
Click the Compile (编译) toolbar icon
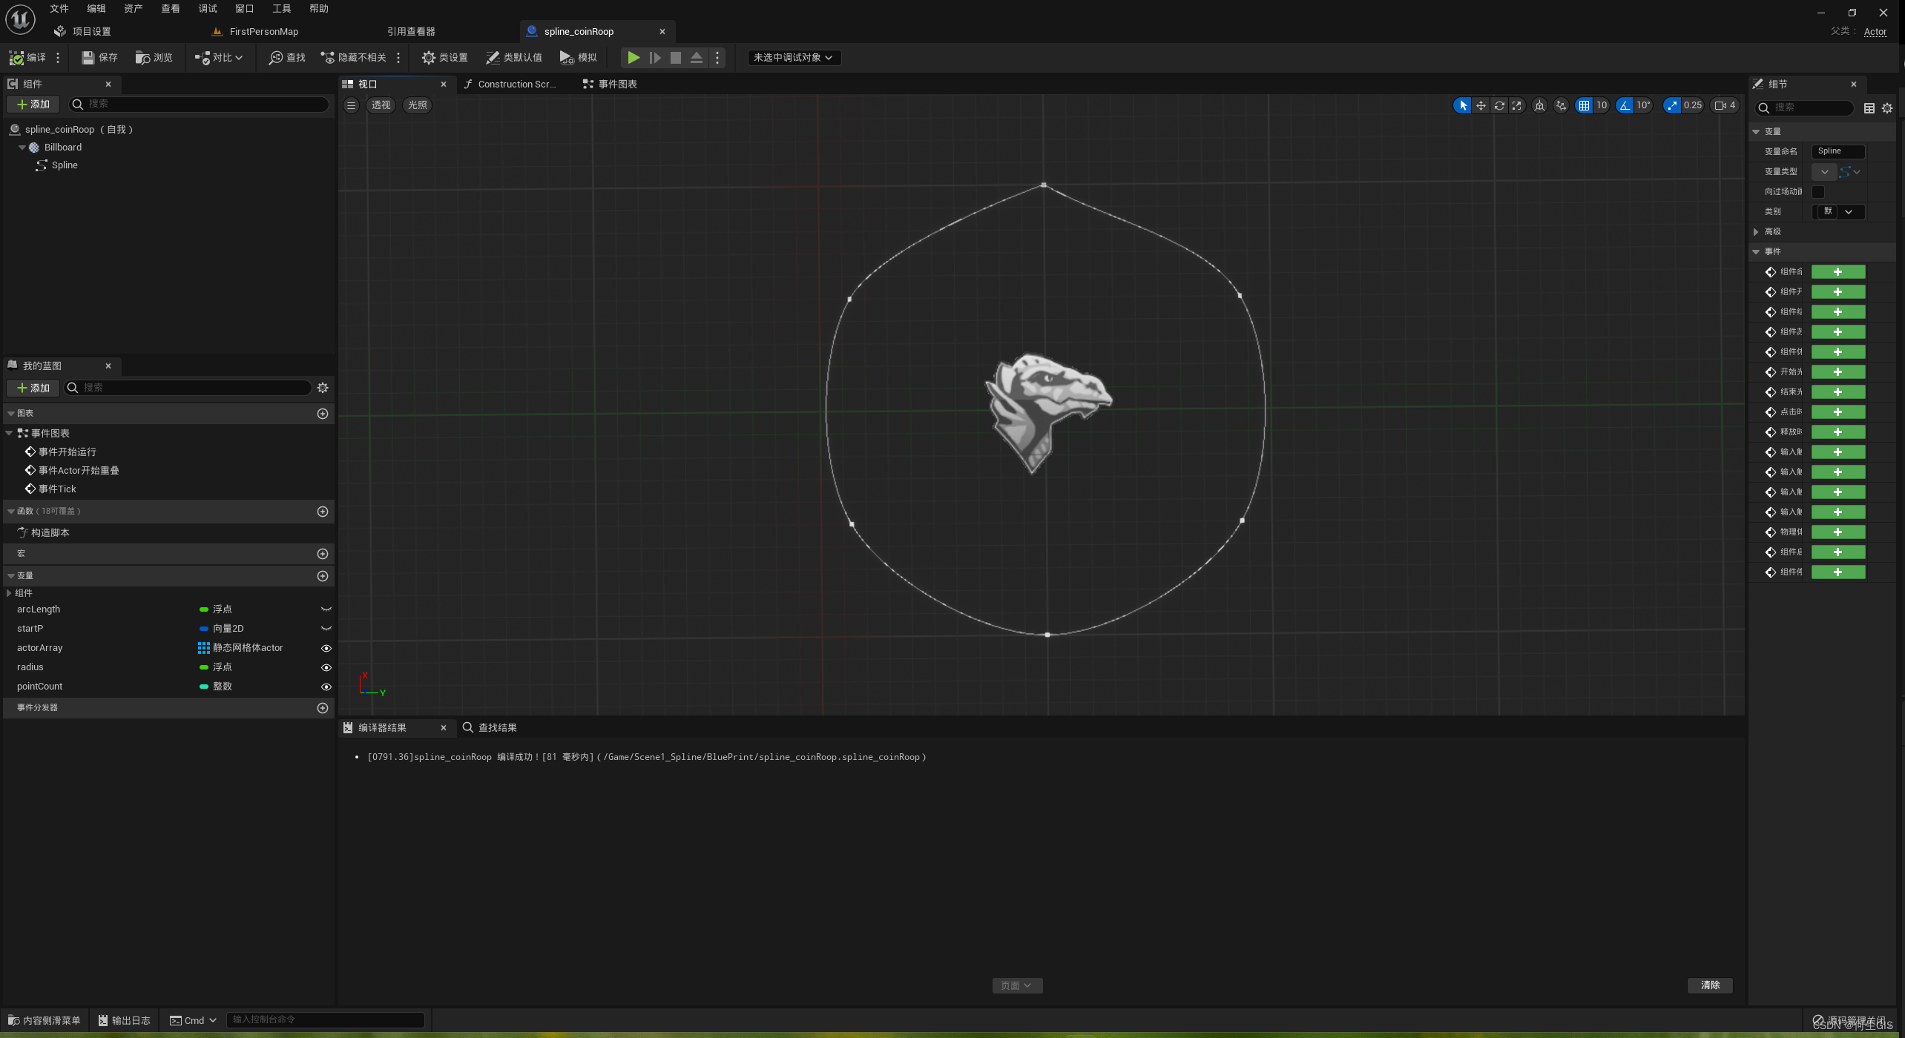[16, 57]
